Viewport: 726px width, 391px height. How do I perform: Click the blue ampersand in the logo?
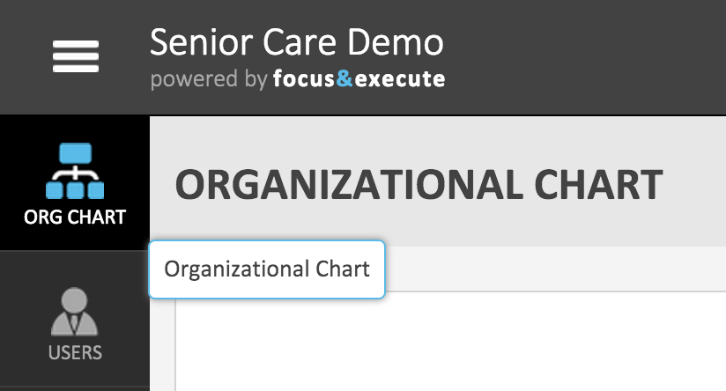point(344,80)
